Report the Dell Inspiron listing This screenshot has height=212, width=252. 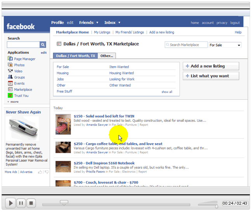143,172
